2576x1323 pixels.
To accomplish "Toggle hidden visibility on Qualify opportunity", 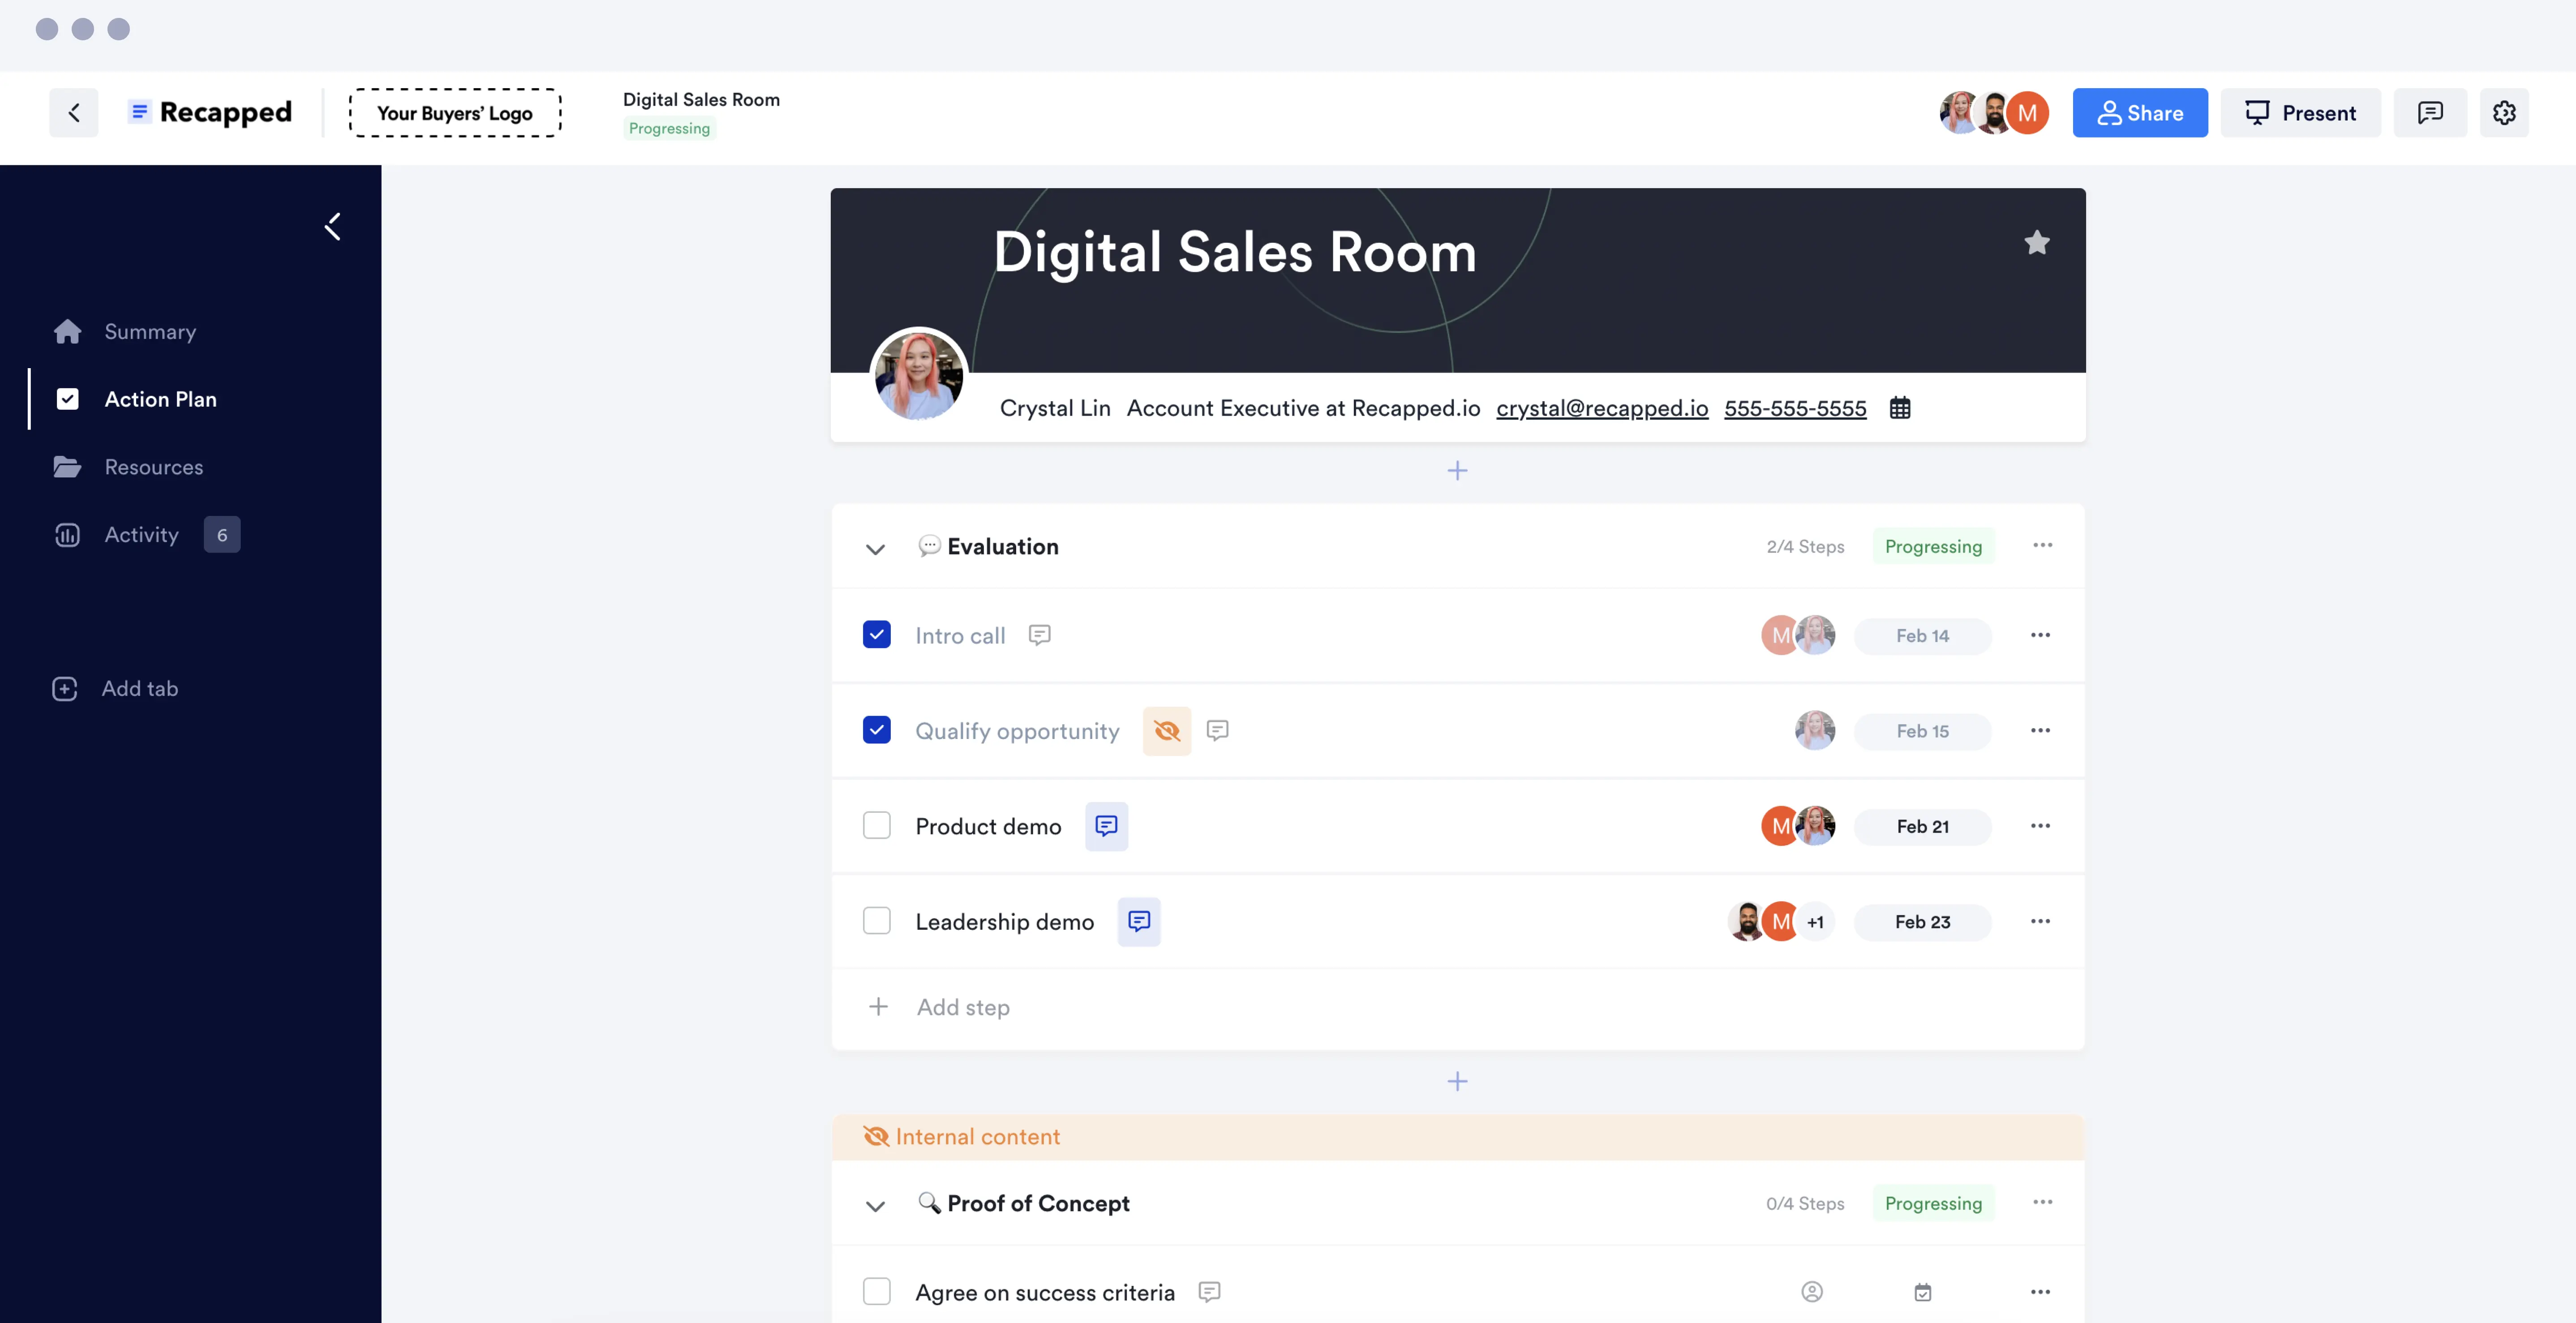I will pos(1166,731).
